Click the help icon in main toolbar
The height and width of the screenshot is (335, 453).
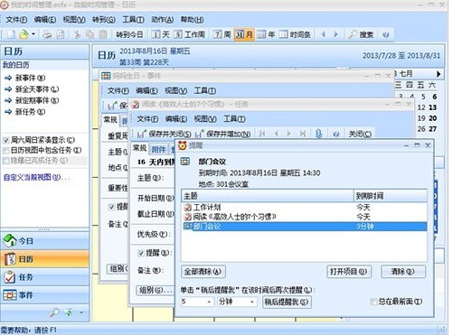pos(385,35)
